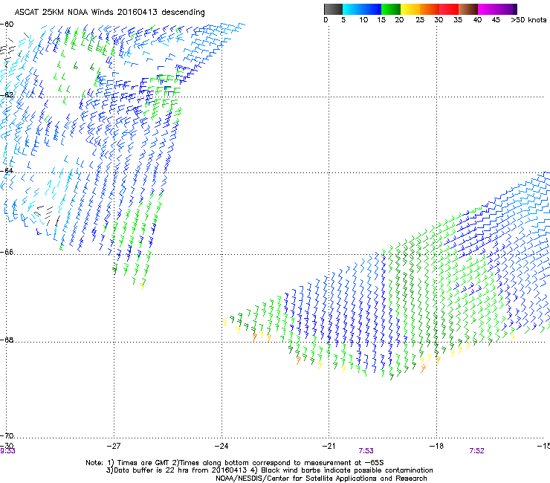Screen dimensions: 550x483
Task: Select the brown 35-40 knots color bar segment
Action: point(468,9)
